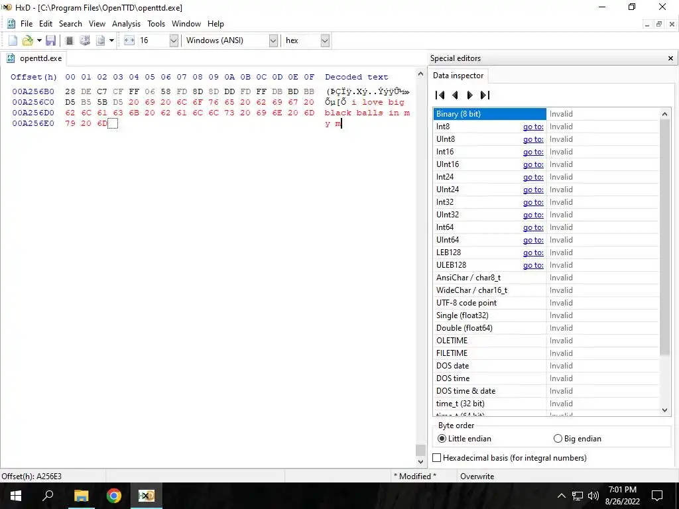Viewport: 679px width, 509px height.
Task: Click the go to: link for UInt32
Action: [x=533, y=215]
